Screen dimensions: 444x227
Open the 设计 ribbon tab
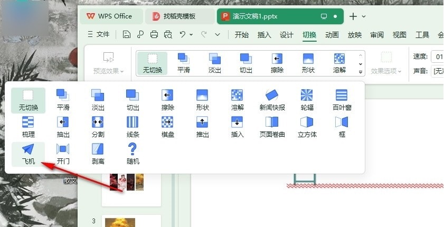(x=286, y=35)
